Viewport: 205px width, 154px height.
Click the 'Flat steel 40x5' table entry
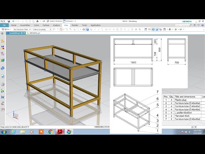(182, 116)
